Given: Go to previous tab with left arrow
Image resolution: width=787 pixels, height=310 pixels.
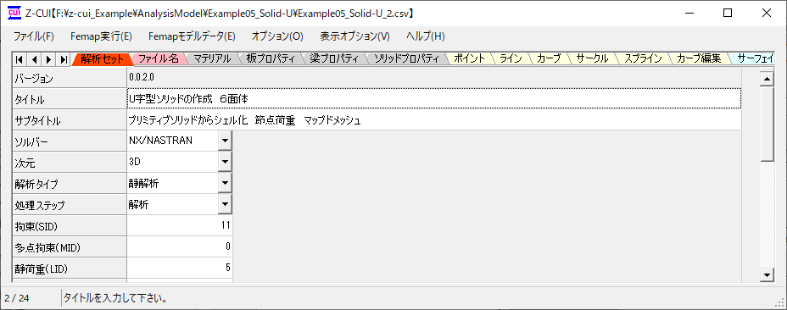Looking at the screenshot, I should coord(34,59).
